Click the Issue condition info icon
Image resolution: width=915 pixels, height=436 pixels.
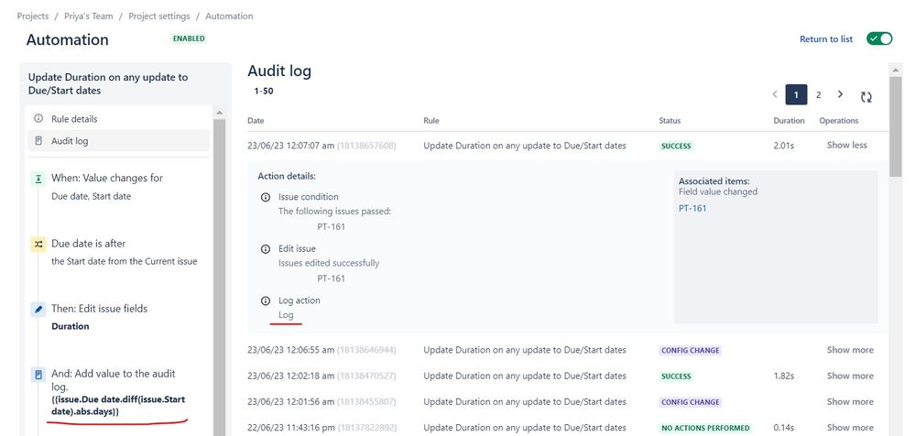tap(266, 197)
